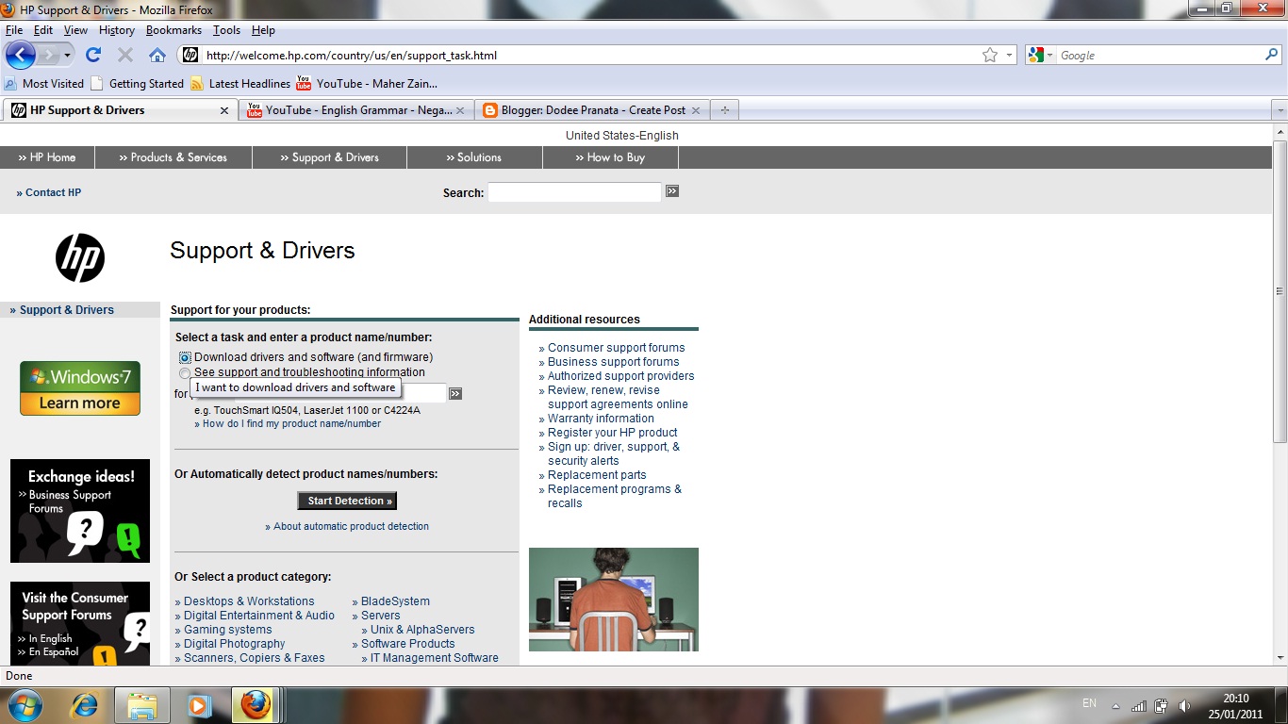
Task: Click the network signal tray icon
Action: [x=1139, y=705]
